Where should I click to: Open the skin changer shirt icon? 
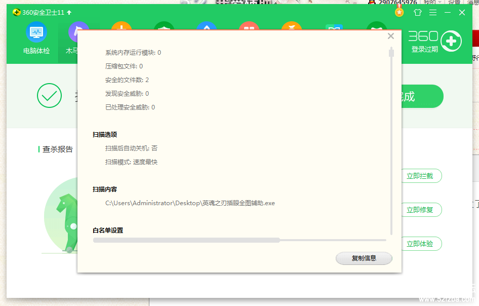coord(417,13)
